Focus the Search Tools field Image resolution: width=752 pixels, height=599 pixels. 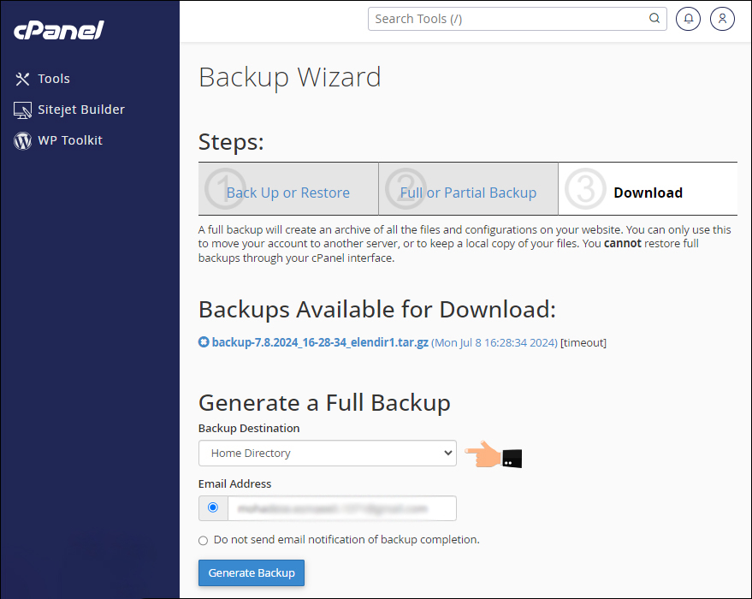(517, 19)
